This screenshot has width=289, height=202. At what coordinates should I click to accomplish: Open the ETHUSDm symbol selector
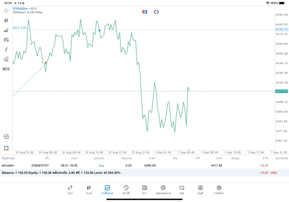[21, 9]
